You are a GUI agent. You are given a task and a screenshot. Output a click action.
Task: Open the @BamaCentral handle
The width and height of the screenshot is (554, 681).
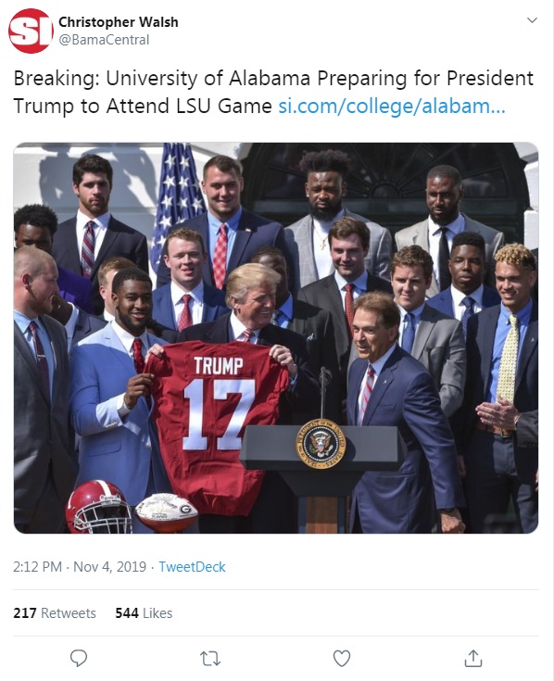pyautogui.click(x=104, y=40)
